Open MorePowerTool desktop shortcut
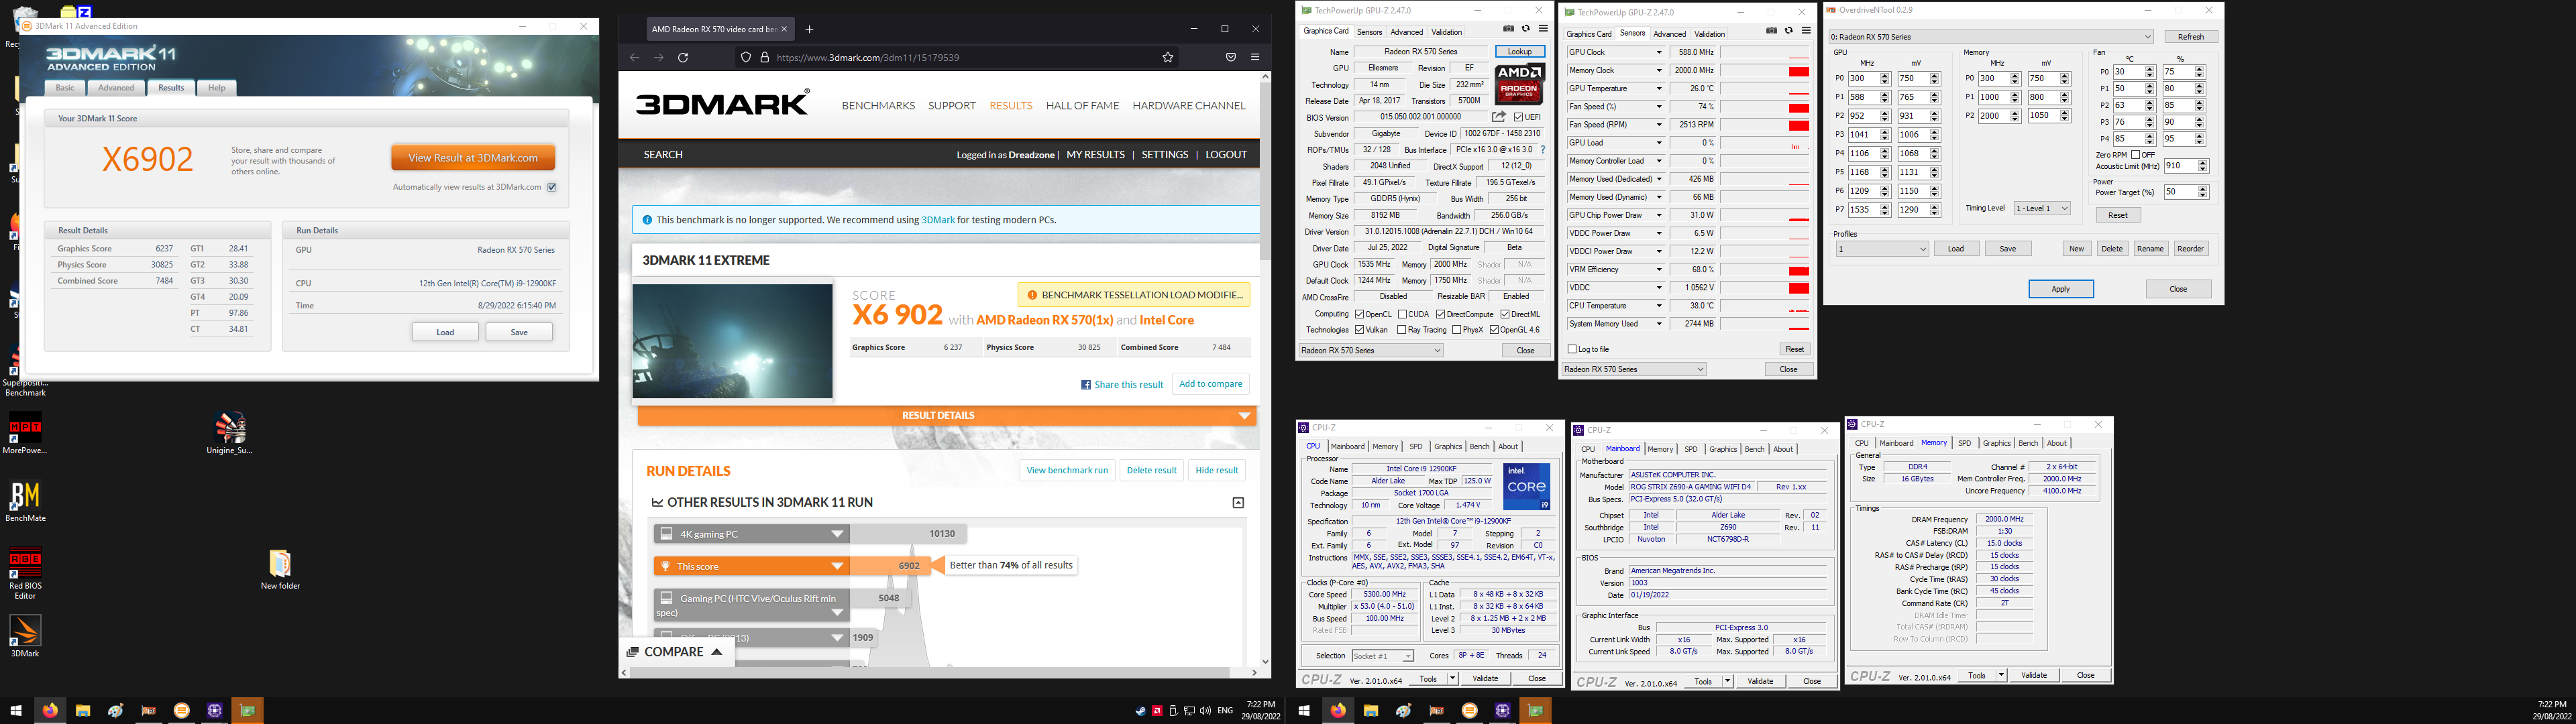 coord(25,433)
